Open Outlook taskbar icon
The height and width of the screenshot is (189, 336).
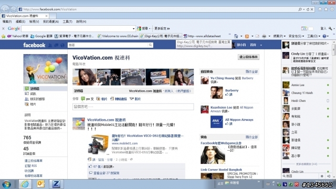(41, 184)
